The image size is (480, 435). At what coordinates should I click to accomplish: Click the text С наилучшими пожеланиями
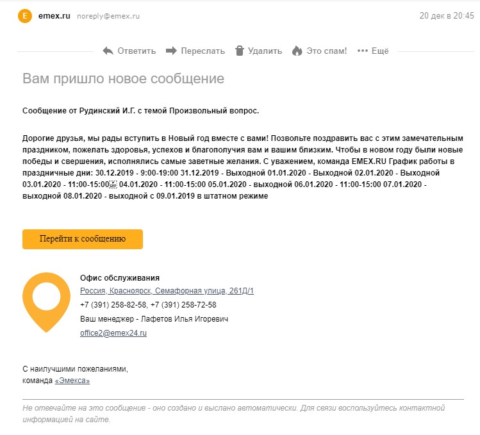76,369
